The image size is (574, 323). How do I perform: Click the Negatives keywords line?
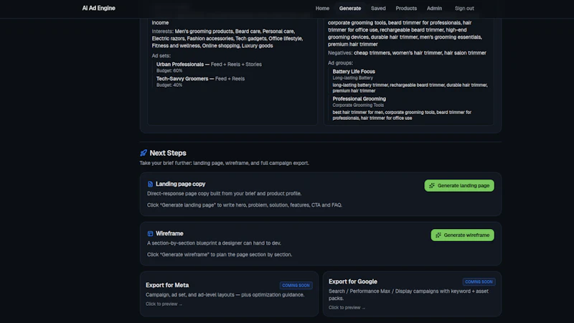pyautogui.click(x=407, y=52)
